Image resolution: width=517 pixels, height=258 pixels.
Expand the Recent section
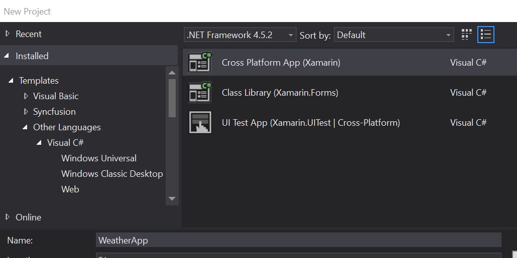click(8, 34)
